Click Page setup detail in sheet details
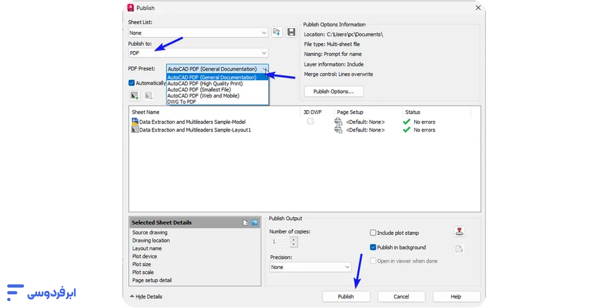The height and width of the screenshot is (308, 613). (152, 280)
